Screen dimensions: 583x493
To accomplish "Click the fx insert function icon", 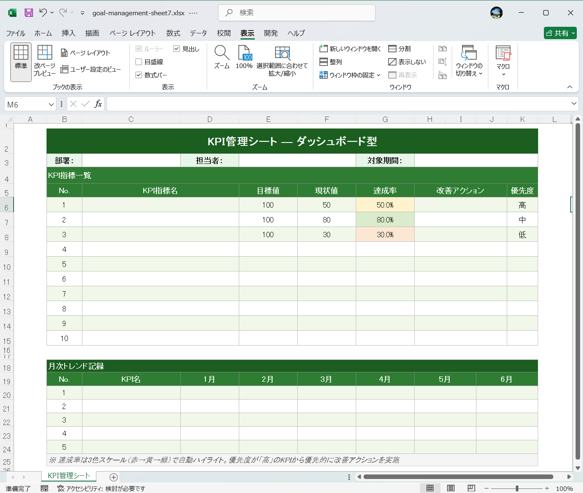I will pos(98,104).
